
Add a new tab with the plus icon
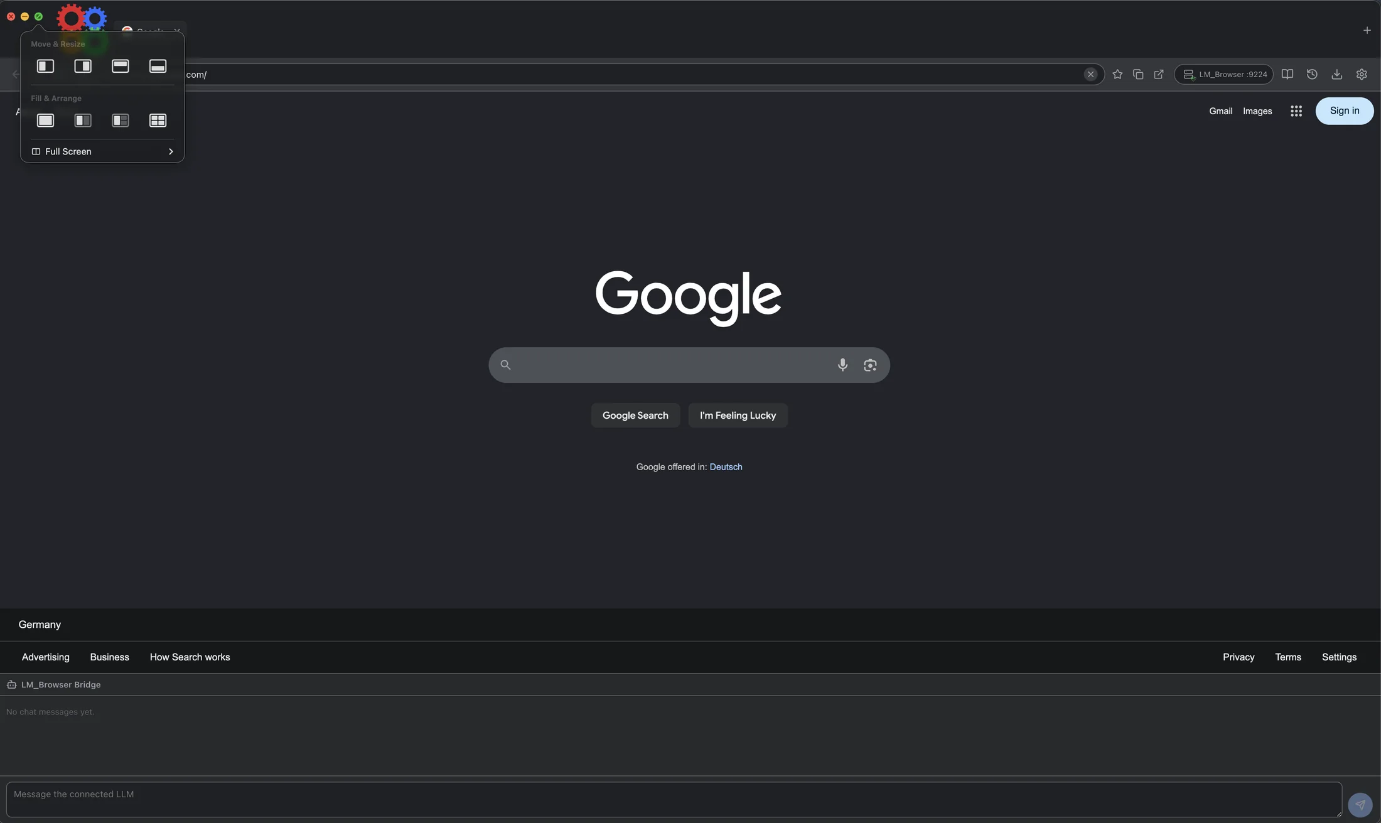[x=1367, y=30]
